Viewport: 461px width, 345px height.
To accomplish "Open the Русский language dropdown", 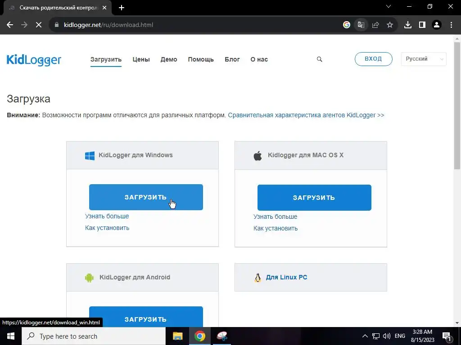I will (x=424, y=59).
